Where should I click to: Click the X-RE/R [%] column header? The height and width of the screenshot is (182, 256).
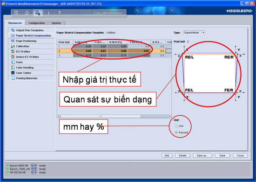click(118, 42)
